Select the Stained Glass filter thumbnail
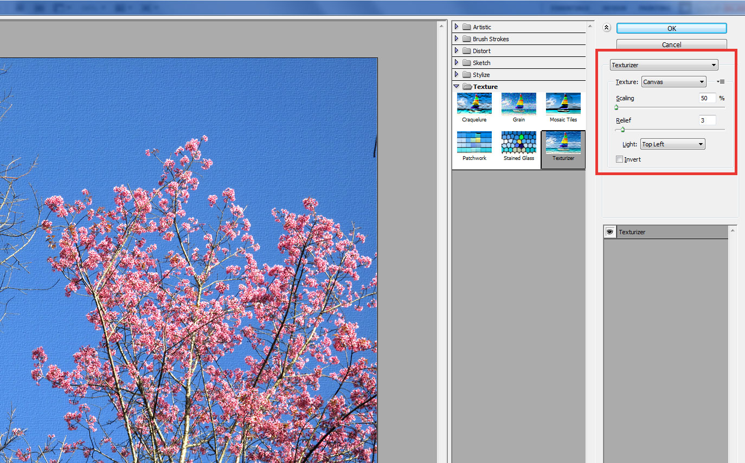 tap(518, 142)
